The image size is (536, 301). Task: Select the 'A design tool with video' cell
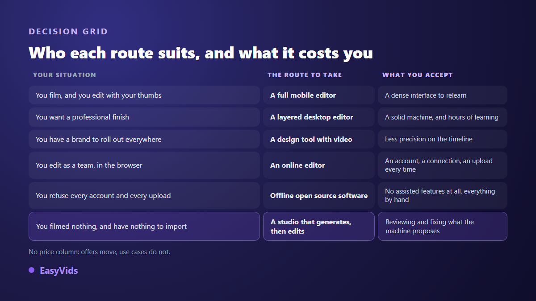click(319, 139)
